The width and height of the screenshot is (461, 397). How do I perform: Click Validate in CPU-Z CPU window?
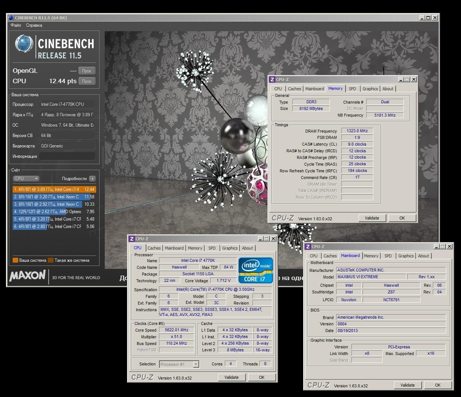[231, 377]
